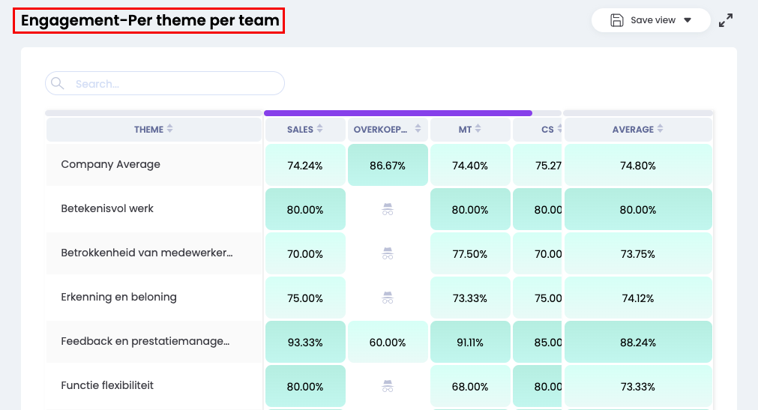
Task: Click the fullscreen expand arrows icon
Action: click(726, 21)
